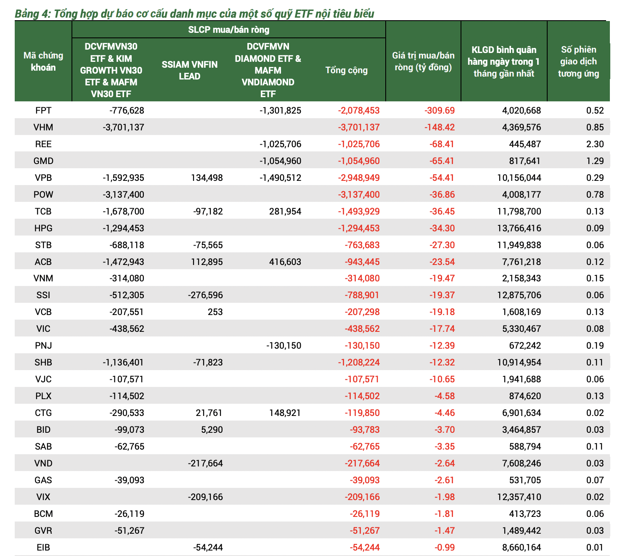Viewport: 641px width, 556px height.
Task: Click the 'SLCP mua/bán ròng' group header
Action: click(228, 30)
